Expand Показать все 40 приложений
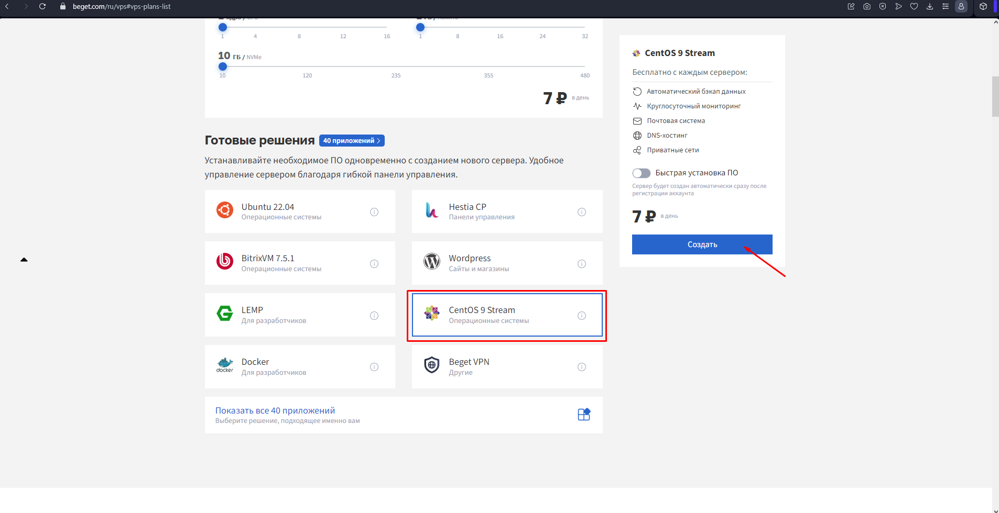 tap(404, 415)
